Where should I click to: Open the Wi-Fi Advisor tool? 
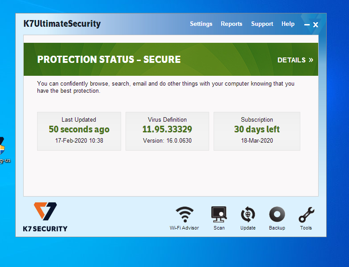[184, 215]
